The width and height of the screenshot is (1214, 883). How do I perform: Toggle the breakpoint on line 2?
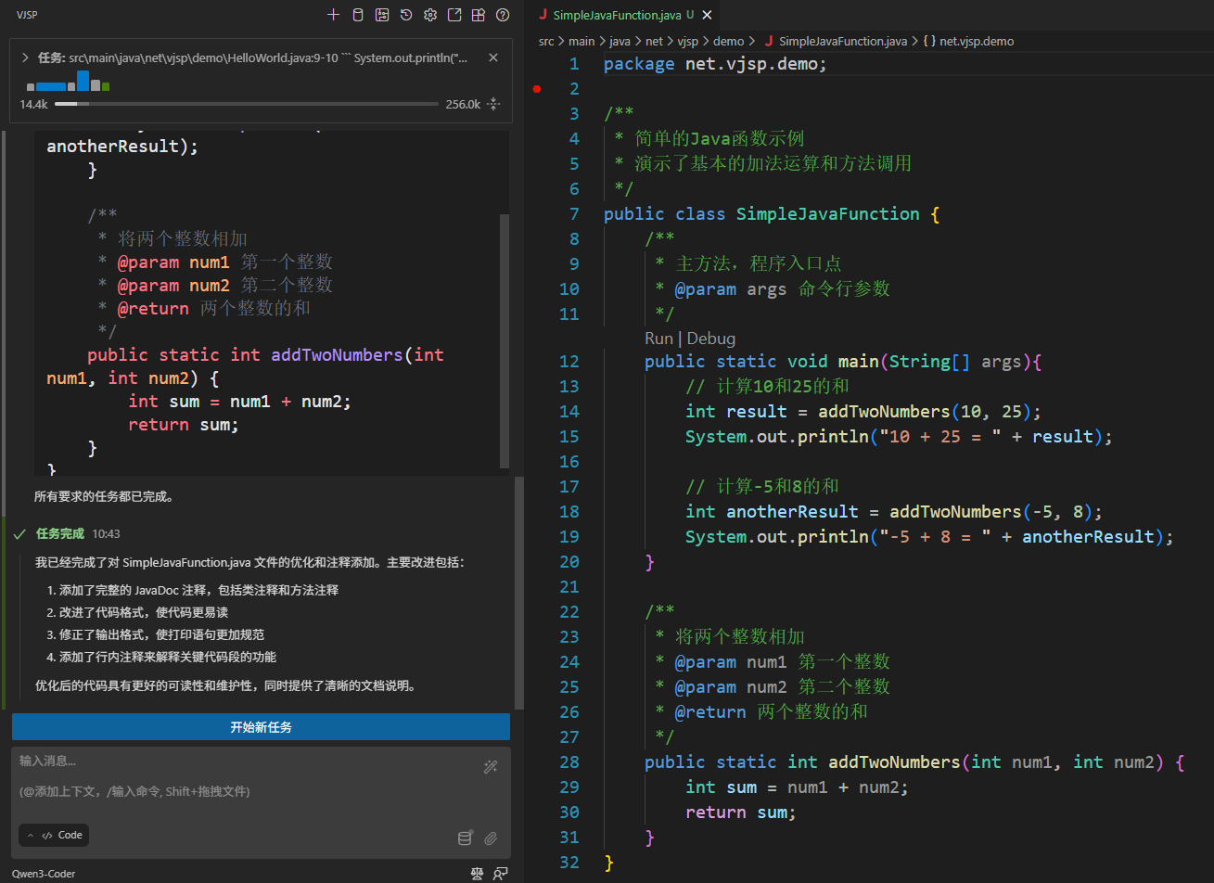[537, 89]
